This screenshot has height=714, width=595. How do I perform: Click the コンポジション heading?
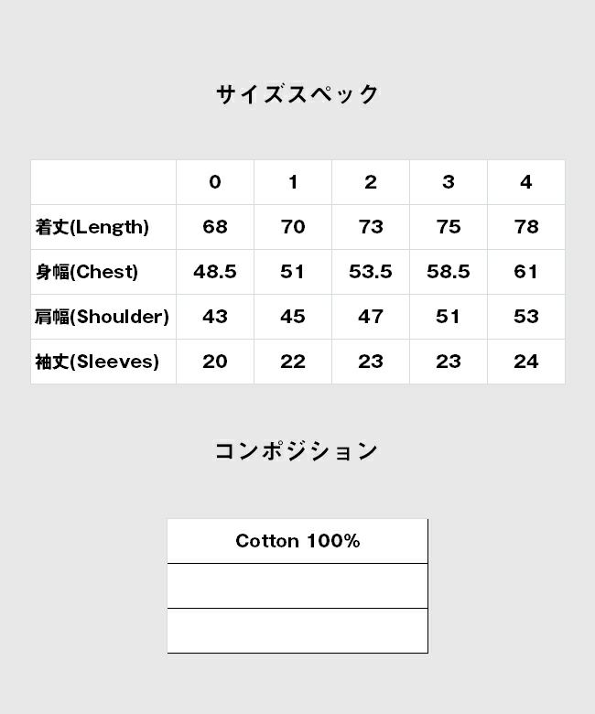point(297,450)
